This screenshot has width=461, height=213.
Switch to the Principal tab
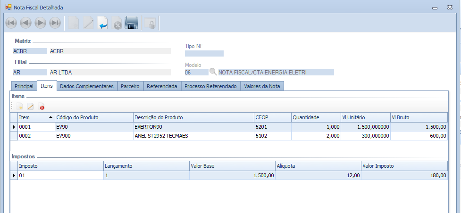click(24, 86)
